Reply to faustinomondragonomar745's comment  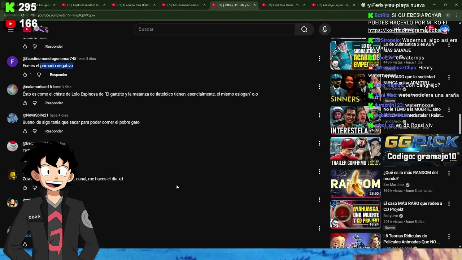(x=58, y=75)
